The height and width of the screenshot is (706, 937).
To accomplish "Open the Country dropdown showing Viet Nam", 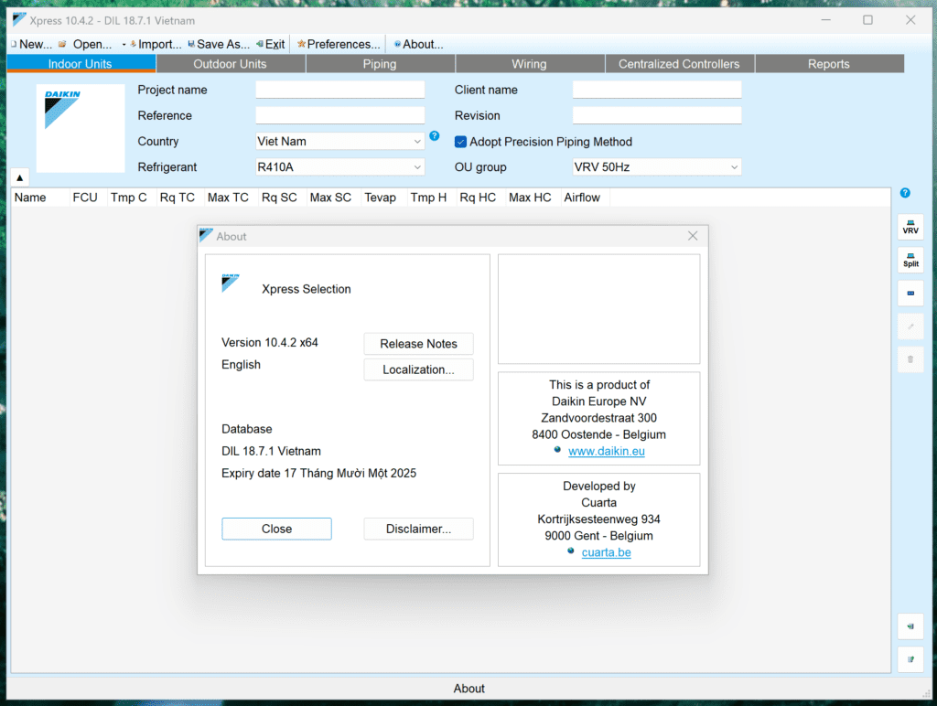I will click(339, 142).
